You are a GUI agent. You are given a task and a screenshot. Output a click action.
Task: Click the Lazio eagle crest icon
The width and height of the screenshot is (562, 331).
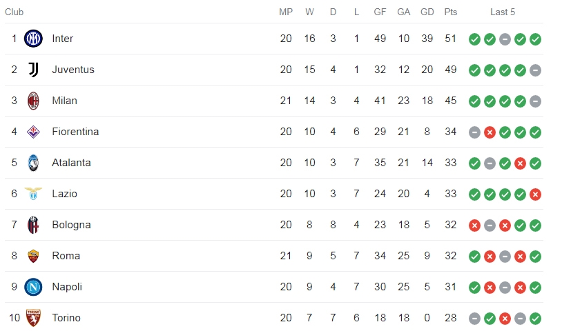tap(33, 194)
